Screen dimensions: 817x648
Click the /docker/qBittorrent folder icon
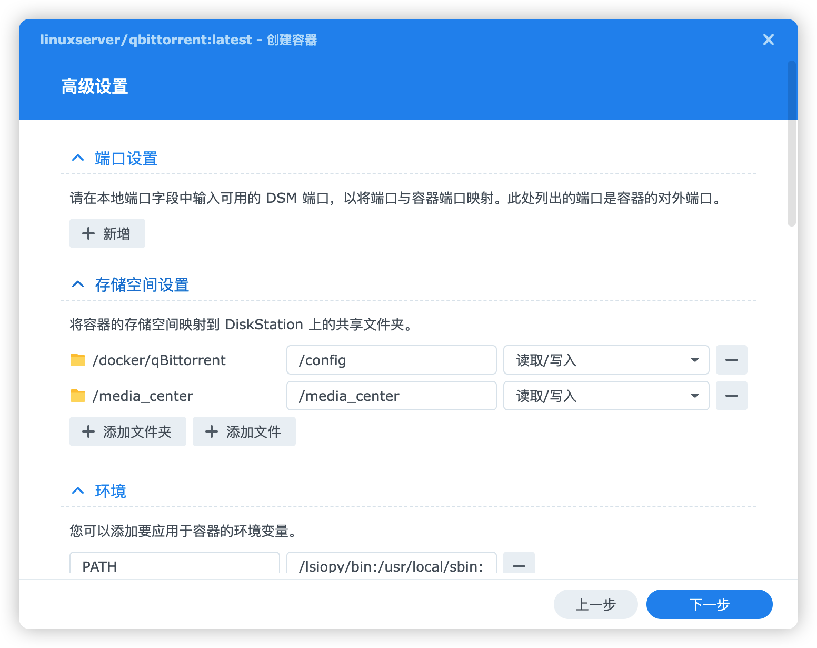pyautogui.click(x=78, y=360)
